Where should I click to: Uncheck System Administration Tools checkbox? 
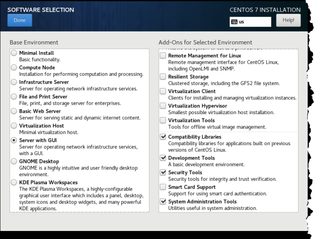click(163, 201)
